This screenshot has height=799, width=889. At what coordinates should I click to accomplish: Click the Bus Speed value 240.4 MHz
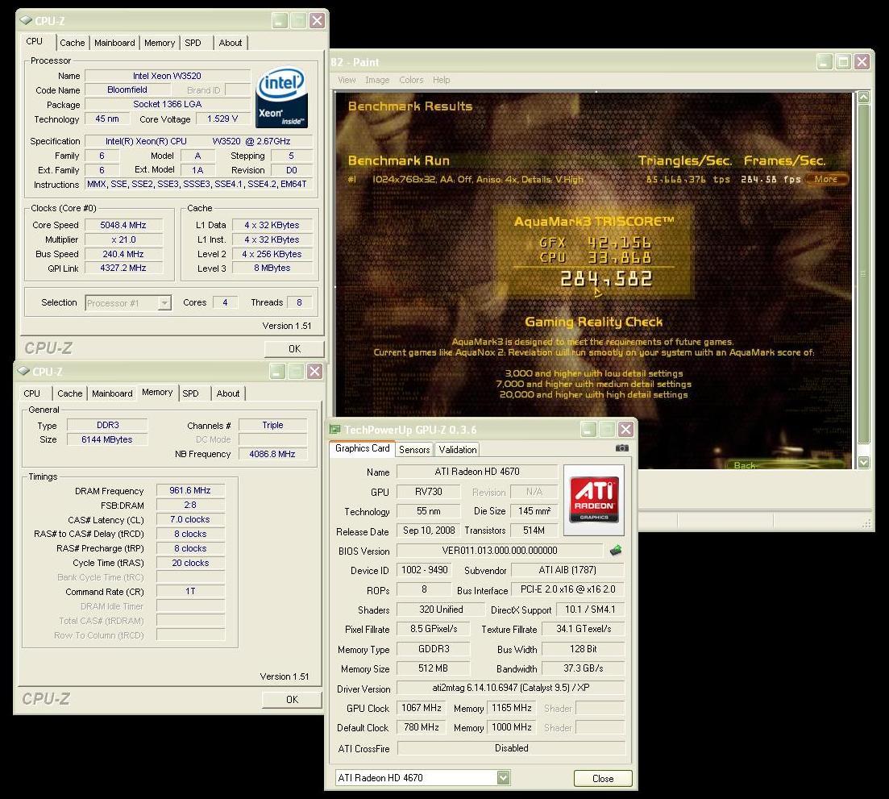[123, 254]
